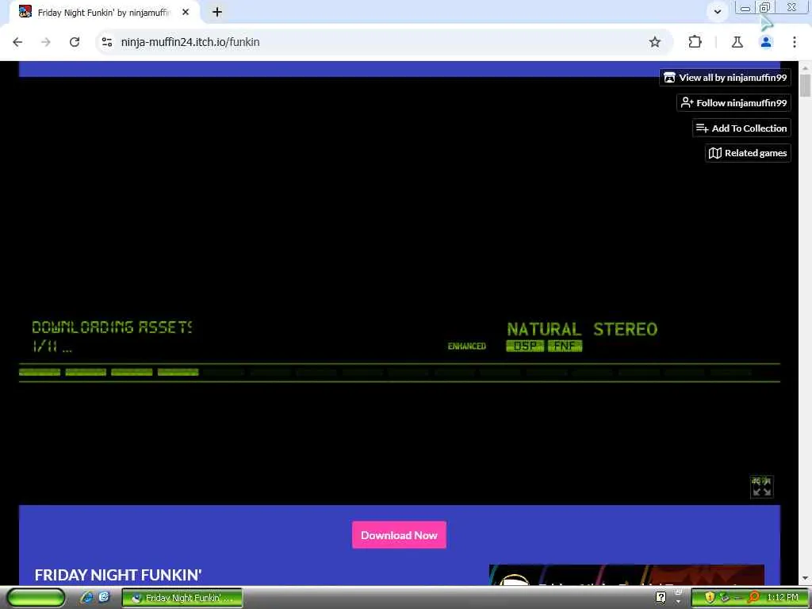This screenshot has height=609, width=812.
Task: Click the page vertical scrollbar thumb
Action: coord(805,86)
